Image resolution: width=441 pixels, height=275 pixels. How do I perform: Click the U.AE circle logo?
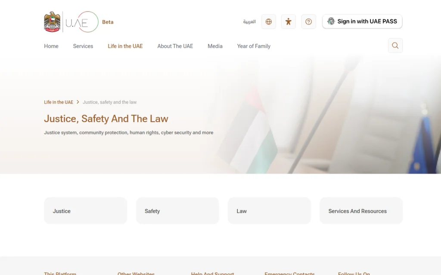tap(82, 22)
